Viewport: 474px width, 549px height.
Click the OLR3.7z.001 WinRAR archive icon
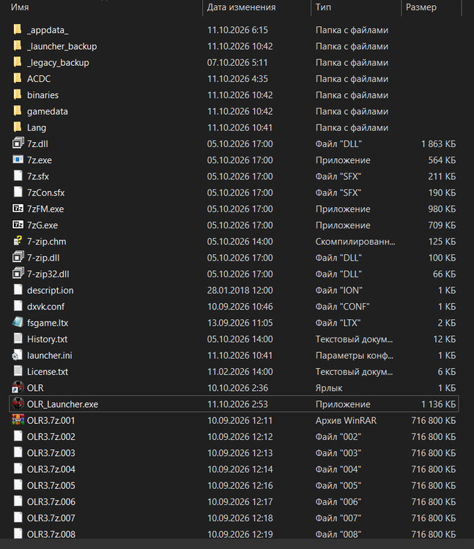click(18, 420)
